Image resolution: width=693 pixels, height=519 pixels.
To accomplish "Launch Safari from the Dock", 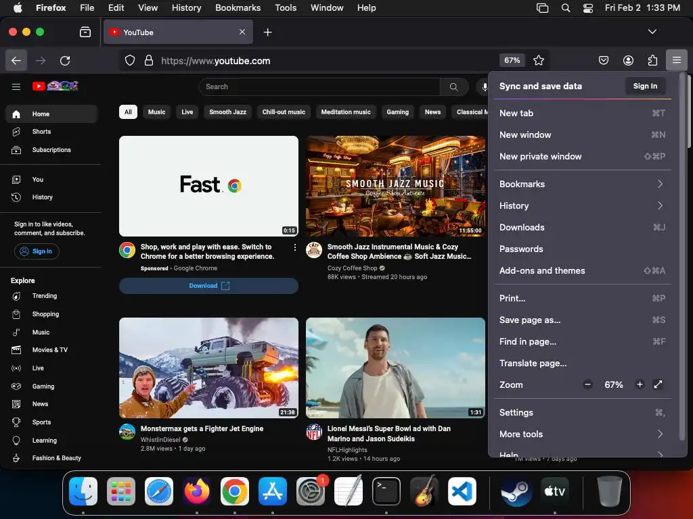I will [158, 491].
